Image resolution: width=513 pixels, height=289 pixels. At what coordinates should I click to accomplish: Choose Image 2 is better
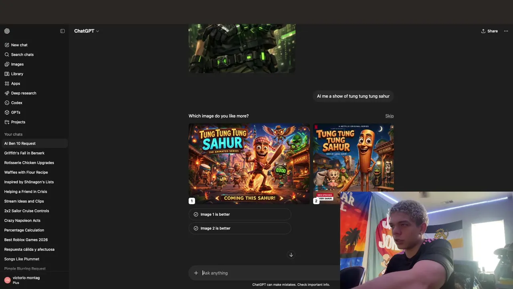240,228
